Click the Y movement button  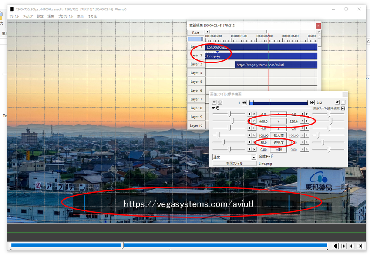coord(279,121)
